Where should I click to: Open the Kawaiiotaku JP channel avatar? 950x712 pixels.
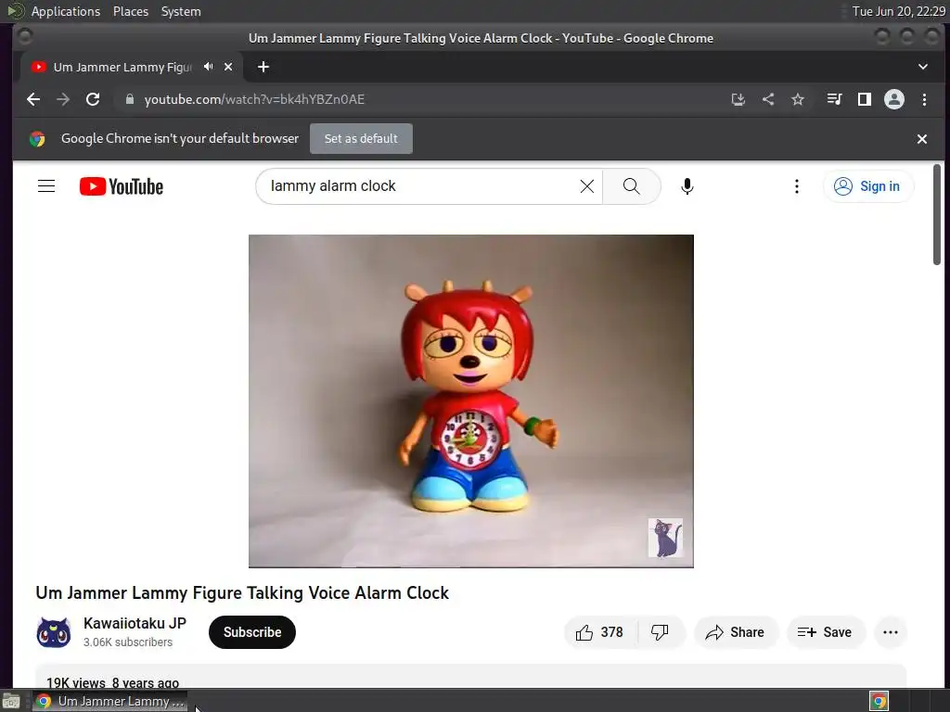(53, 632)
